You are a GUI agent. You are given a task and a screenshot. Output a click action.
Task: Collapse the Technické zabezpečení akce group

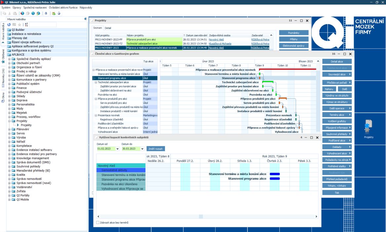point(96,82)
